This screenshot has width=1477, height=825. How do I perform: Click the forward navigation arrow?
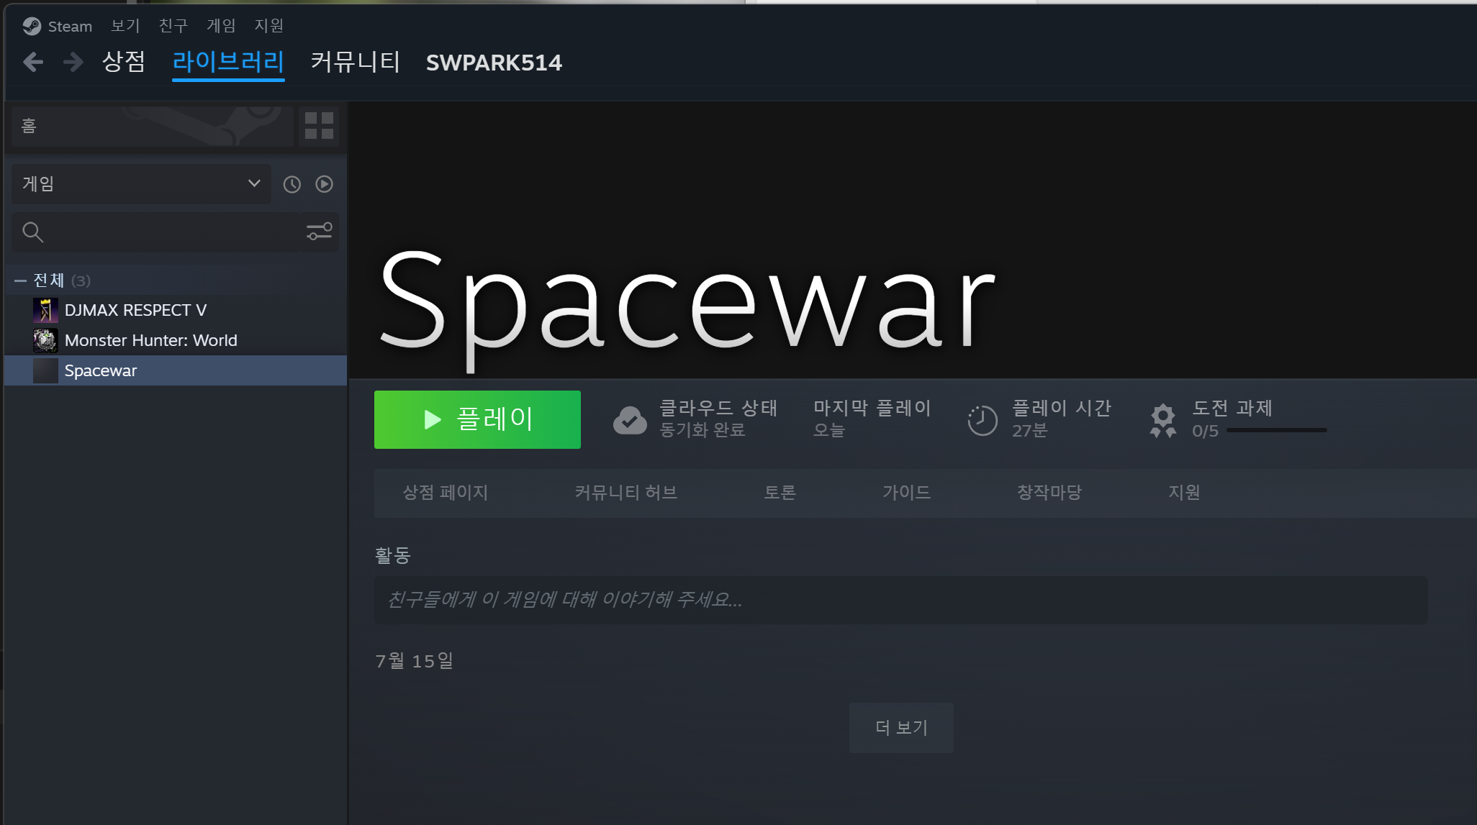pyautogui.click(x=73, y=63)
